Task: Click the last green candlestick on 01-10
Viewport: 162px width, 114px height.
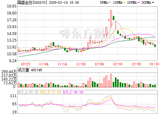Action: (x=155, y=46)
